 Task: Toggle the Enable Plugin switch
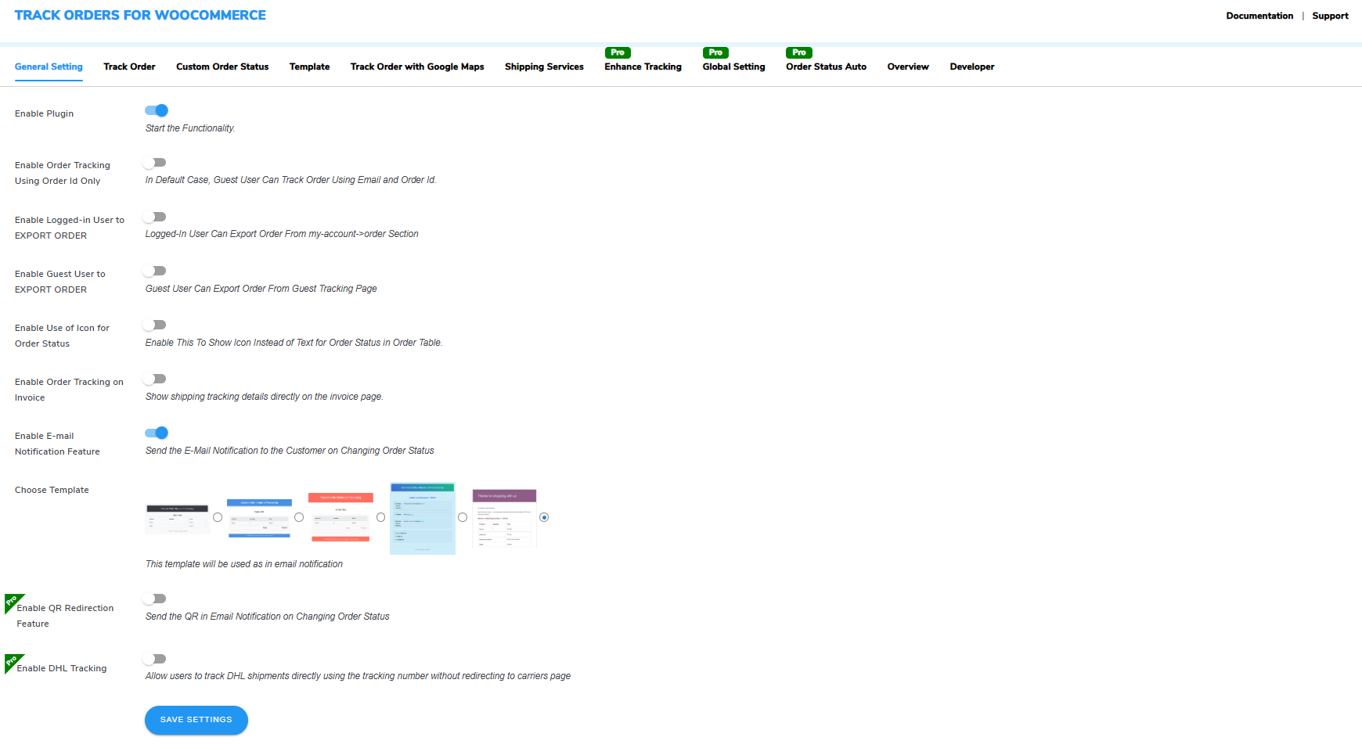[157, 110]
